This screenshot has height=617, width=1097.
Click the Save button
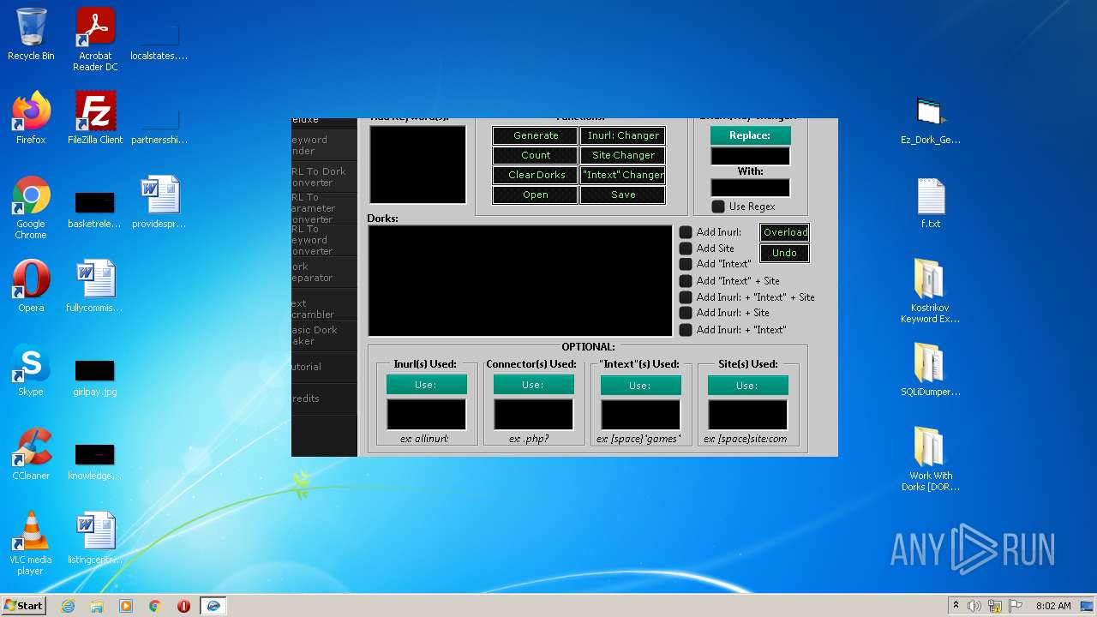pos(623,195)
